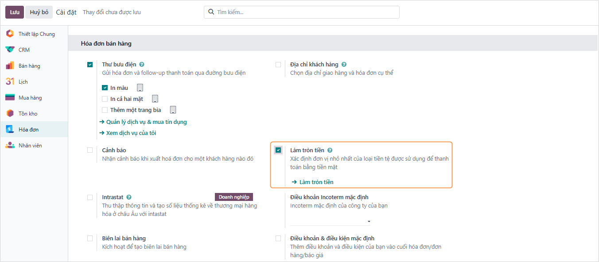
Task: Click the building icon next to In màu
Action: click(x=140, y=88)
